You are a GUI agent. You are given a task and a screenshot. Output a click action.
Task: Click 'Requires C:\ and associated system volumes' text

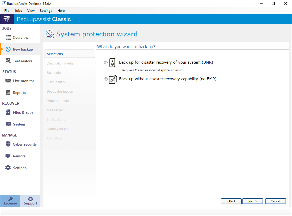pos(153,70)
